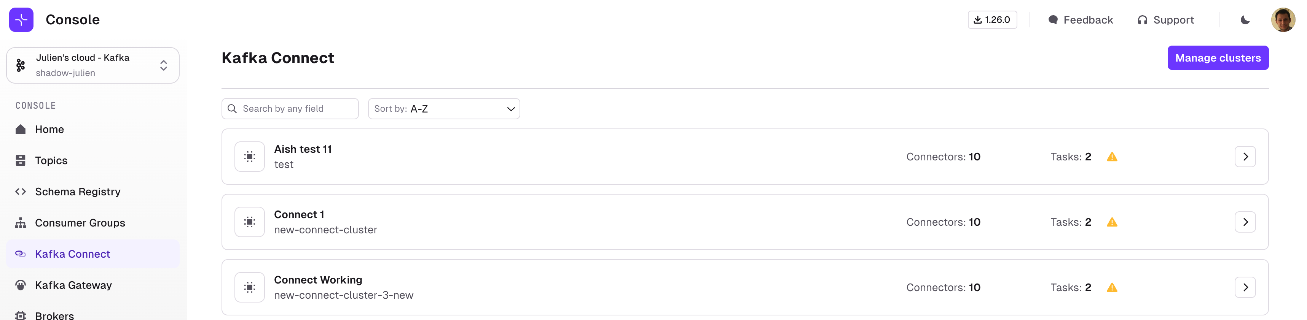Select the Schema Registry code-brackets icon
Image resolution: width=1307 pixels, height=320 pixels.
(20, 192)
